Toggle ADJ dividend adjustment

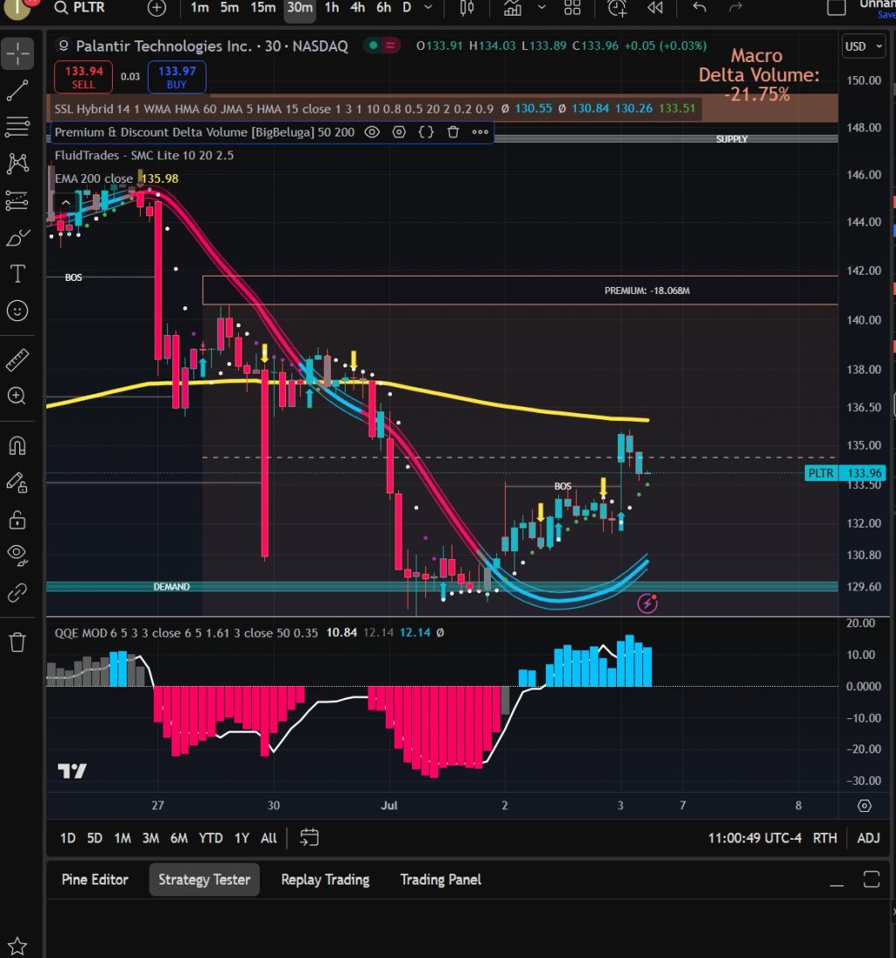869,837
